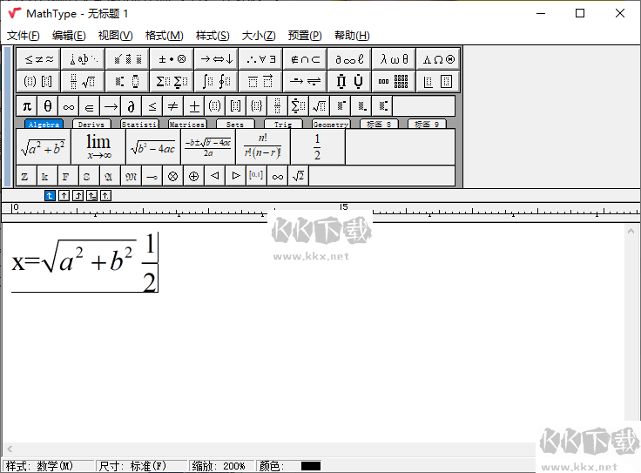
Task: Insert the partial derivative symbol
Action: pos(132,106)
